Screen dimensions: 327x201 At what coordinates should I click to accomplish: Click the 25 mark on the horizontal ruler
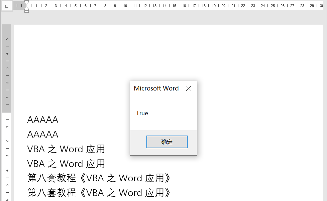[273, 6]
